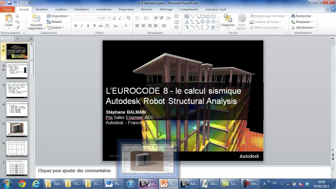Switch to the Animations tab
Screen dimensions: 336x189
(x=104, y=9)
